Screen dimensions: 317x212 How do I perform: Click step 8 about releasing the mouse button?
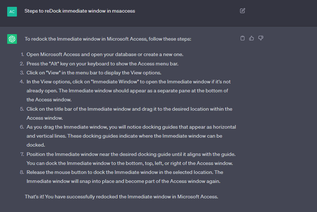pos(124,177)
